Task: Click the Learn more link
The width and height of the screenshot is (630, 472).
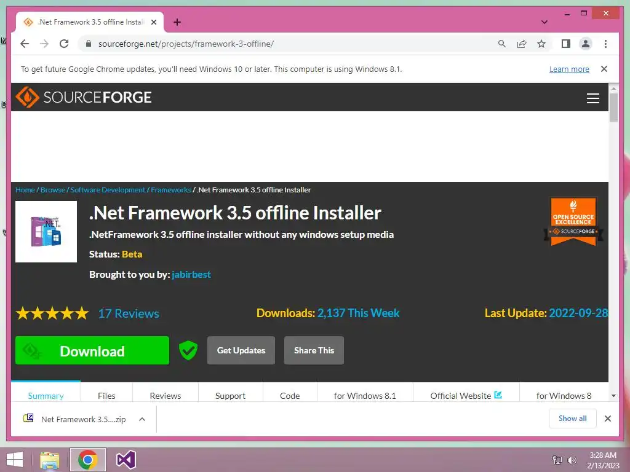Action: point(569,69)
